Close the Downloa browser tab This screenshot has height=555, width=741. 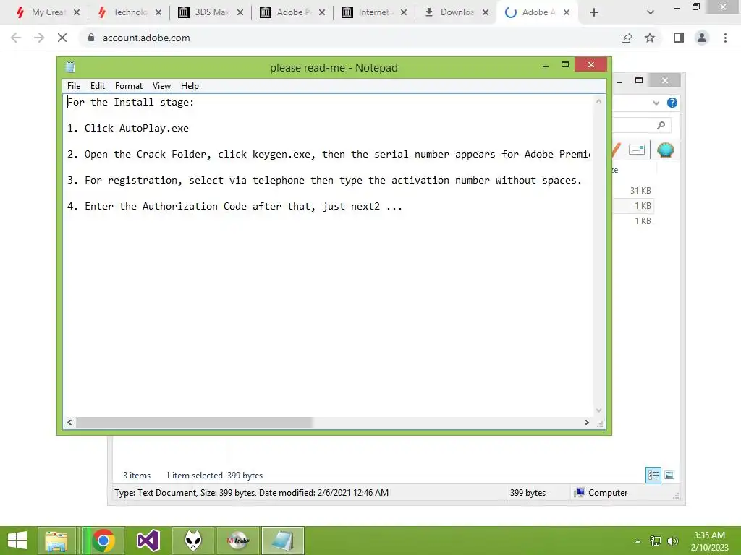coord(486,12)
